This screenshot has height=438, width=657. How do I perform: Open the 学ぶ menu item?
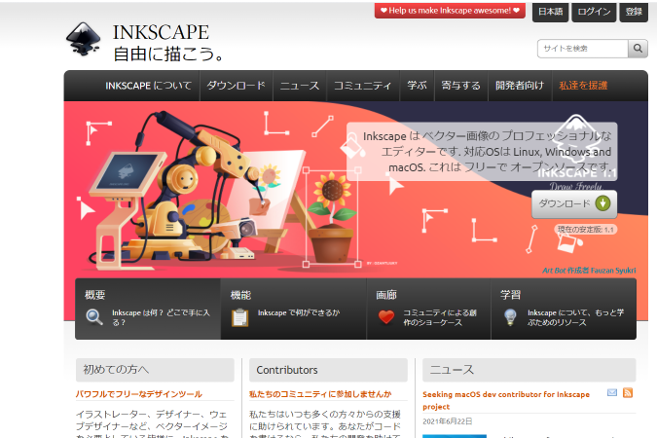coord(417,86)
